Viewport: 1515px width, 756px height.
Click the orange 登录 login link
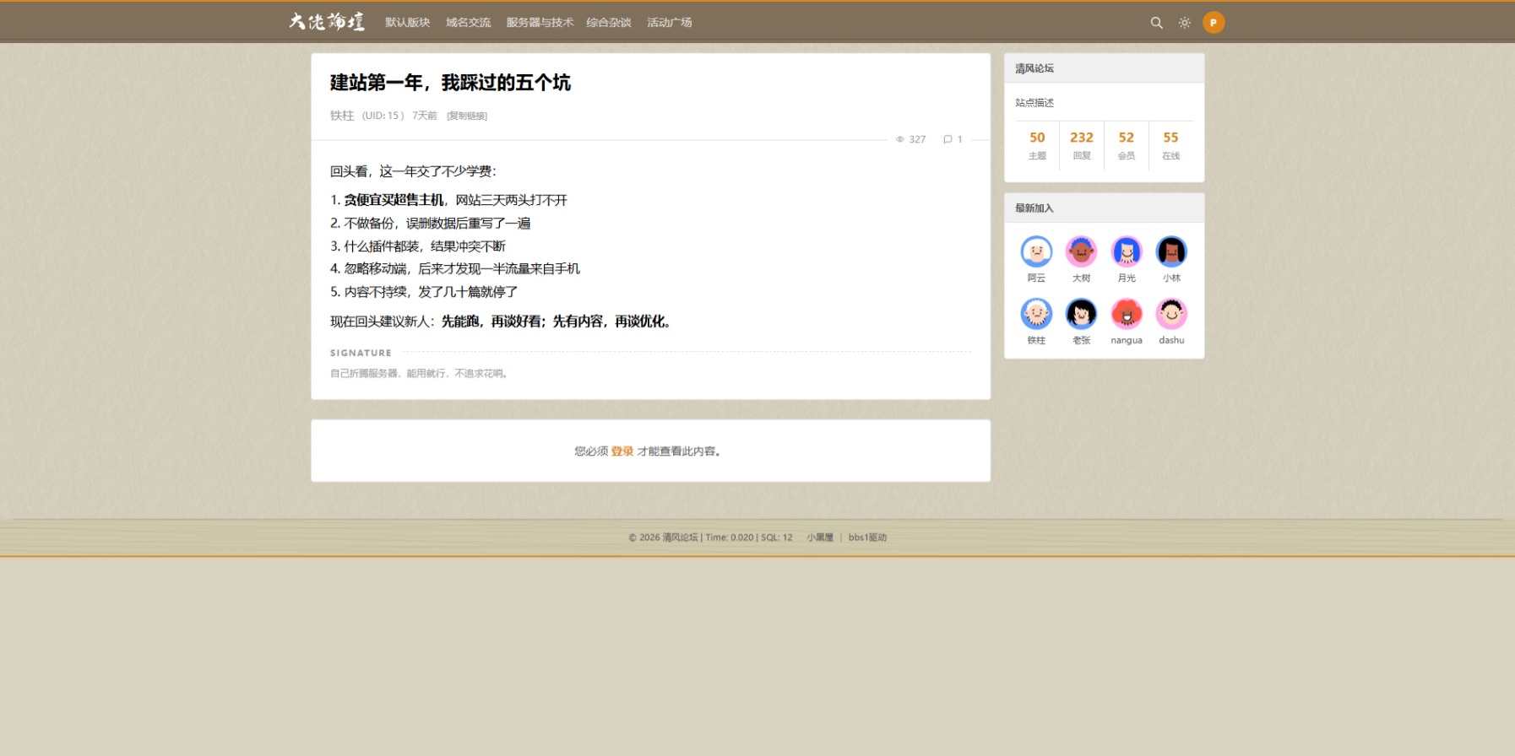coord(622,451)
